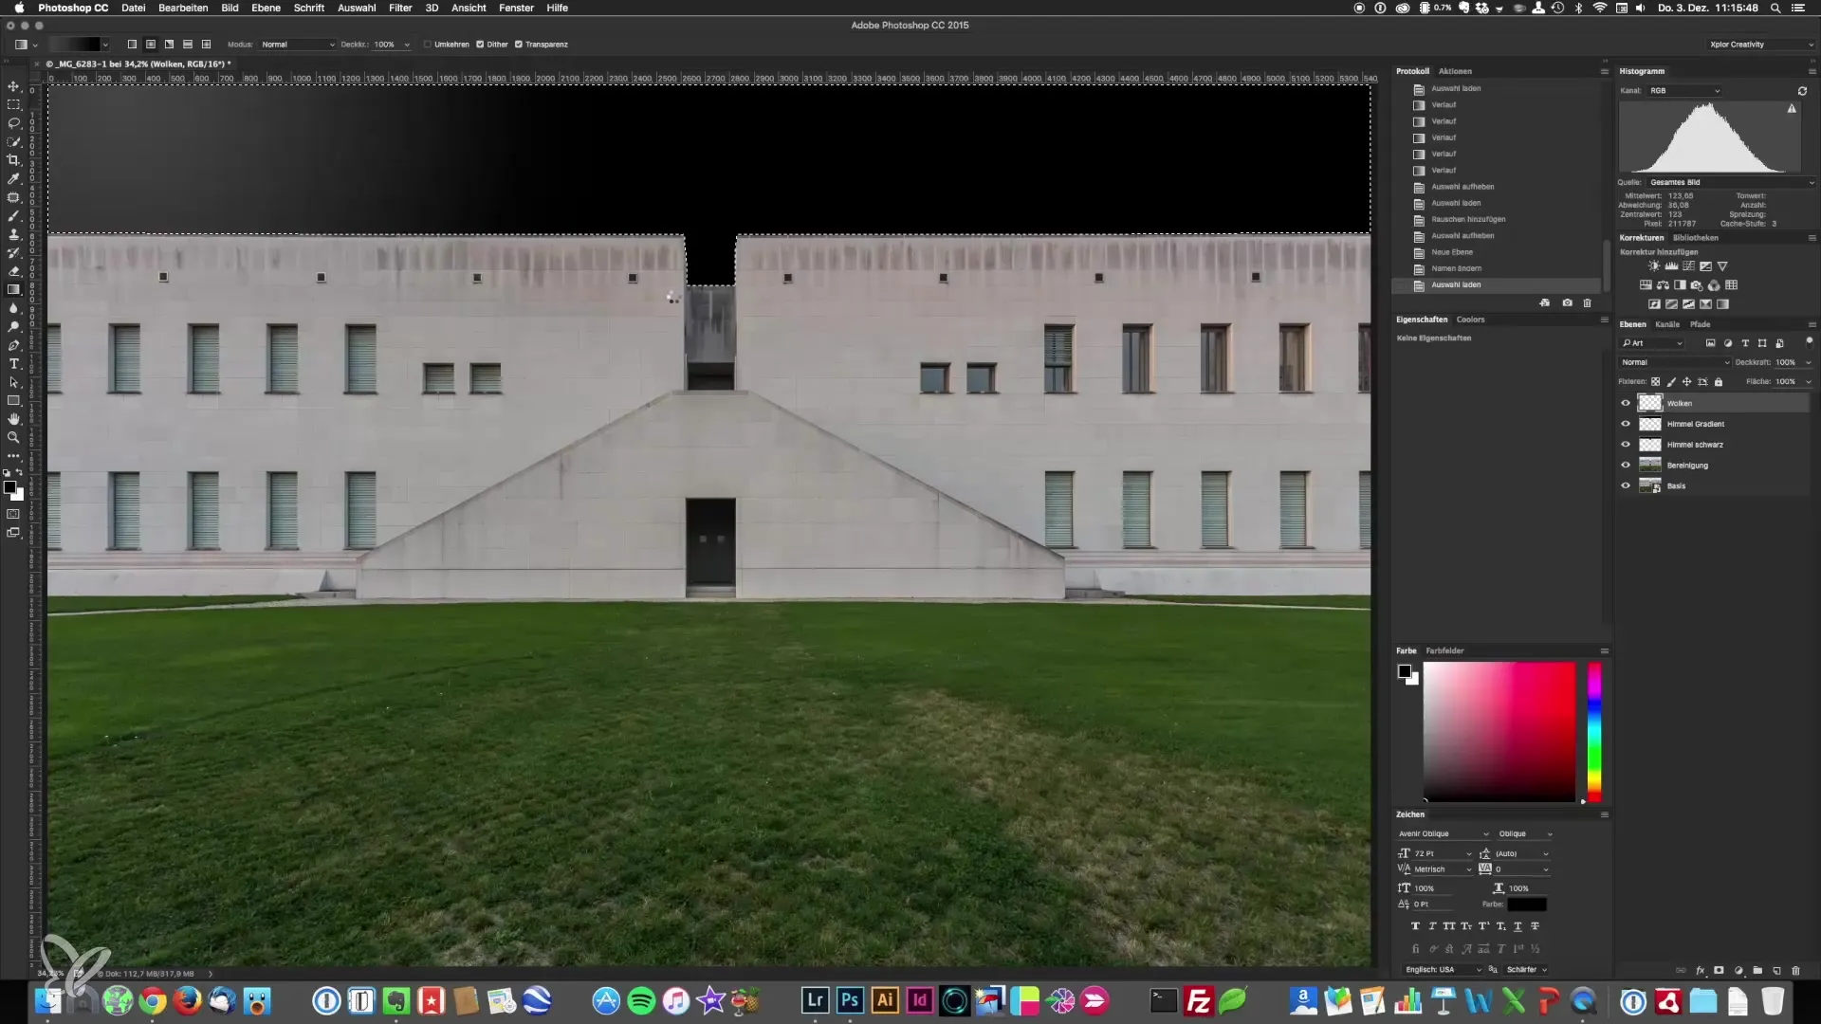Select the Crop tool
This screenshot has width=1821, height=1024.
coord(13,160)
